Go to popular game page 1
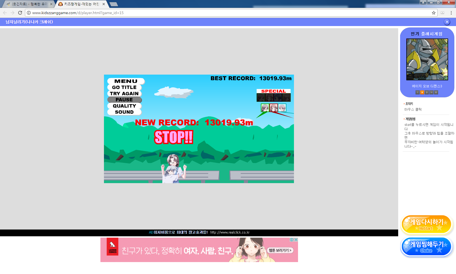The width and height of the screenshot is (456, 274). click(418, 93)
